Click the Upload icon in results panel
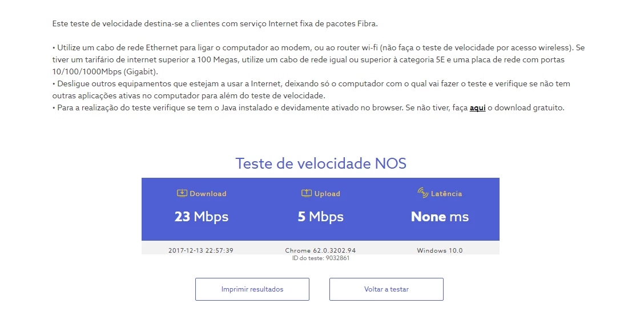The width and height of the screenshot is (628, 319). pyautogui.click(x=307, y=193)
